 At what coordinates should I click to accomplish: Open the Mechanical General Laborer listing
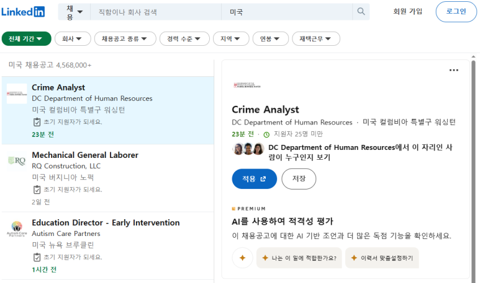click(x=85, y=155)
